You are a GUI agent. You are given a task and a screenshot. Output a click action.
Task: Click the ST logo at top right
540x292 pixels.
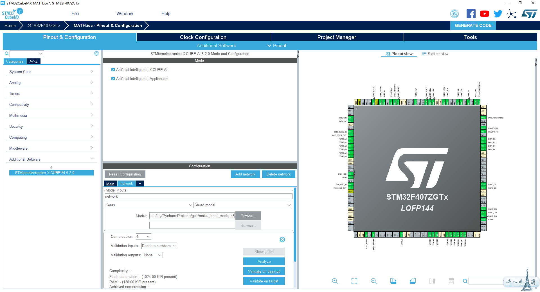pos(530,13)
